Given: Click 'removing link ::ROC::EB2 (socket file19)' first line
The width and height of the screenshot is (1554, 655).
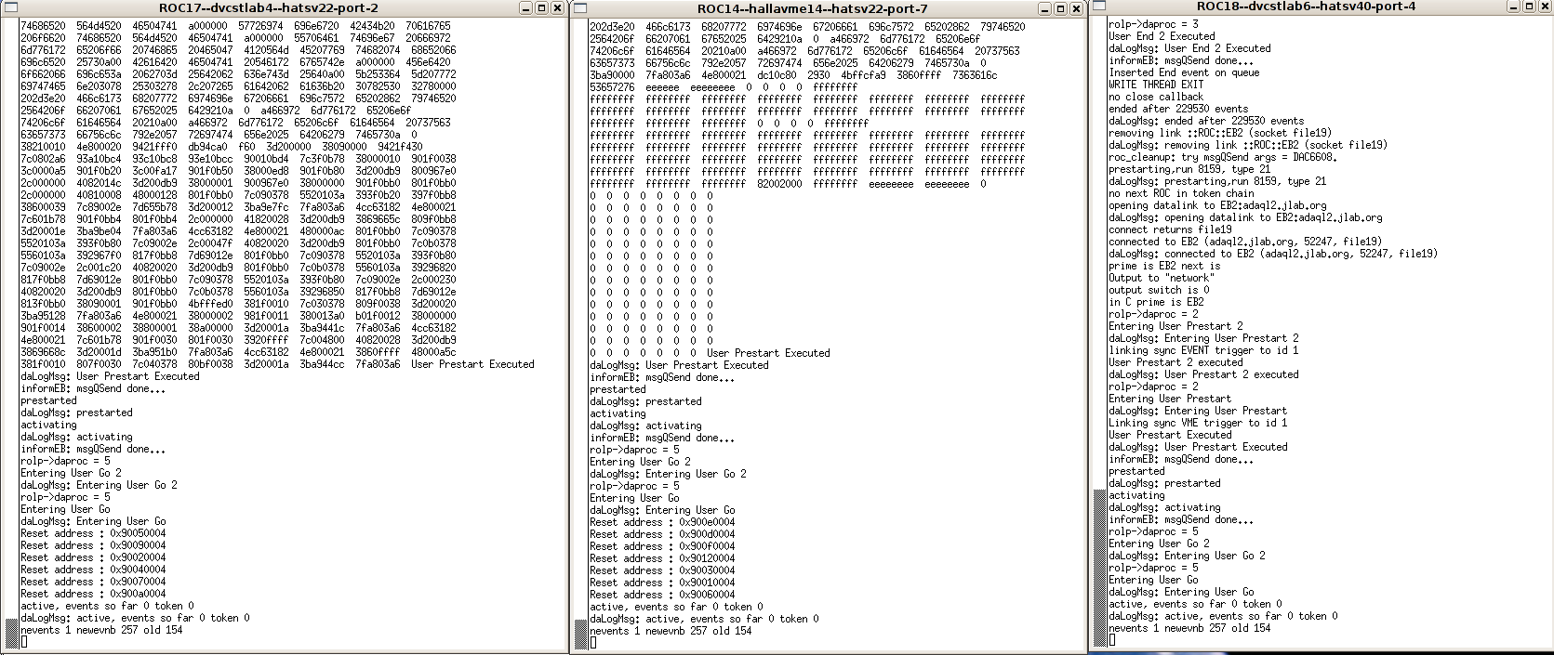Looking at the screenshot, I should 1220,133.
